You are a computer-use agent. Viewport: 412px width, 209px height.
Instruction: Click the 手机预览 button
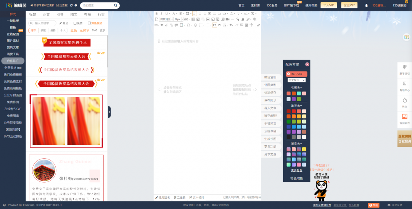(x=270, y=123)
